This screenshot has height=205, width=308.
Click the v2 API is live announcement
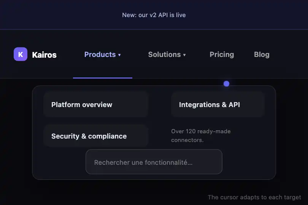coord(154,15)
